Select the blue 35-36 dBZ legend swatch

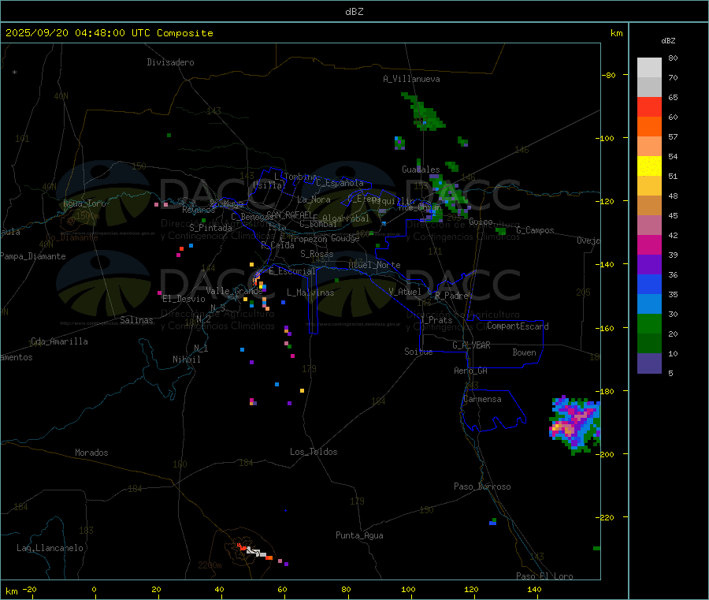point(649,284)
